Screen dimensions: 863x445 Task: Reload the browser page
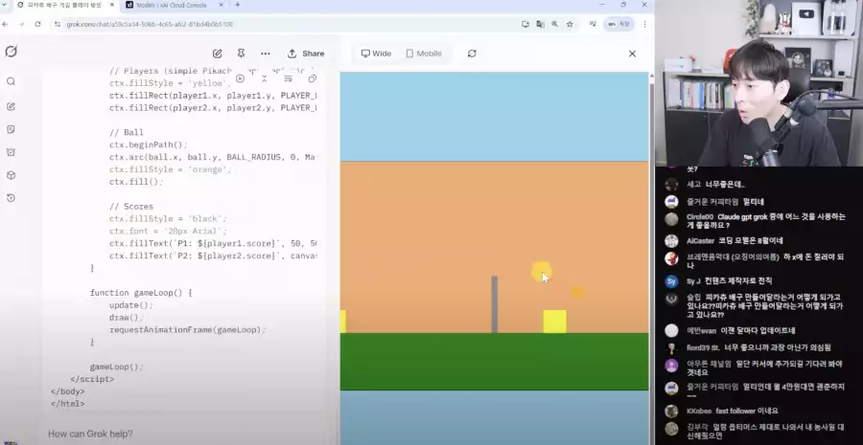37,24
